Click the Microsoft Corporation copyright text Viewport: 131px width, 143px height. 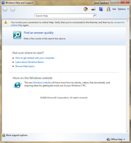point(64,98)
